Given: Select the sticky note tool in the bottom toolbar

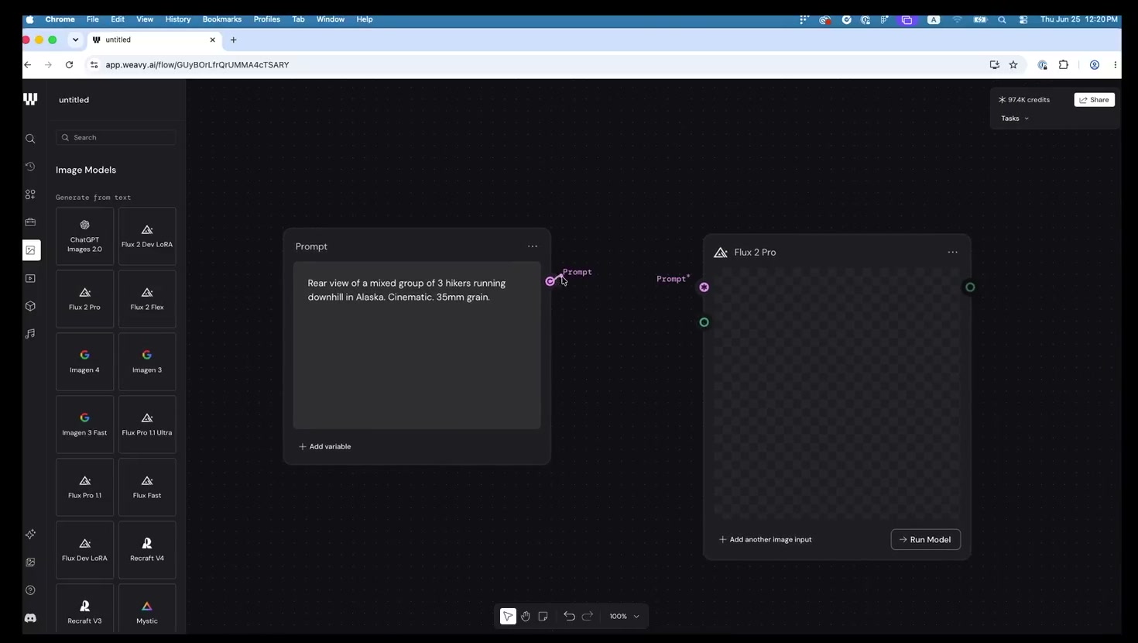Looking at the screenshot, I should point(543,617).
